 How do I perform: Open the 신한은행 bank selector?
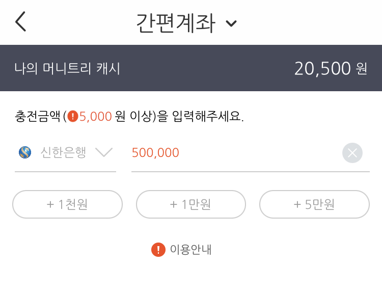(63, 152)
